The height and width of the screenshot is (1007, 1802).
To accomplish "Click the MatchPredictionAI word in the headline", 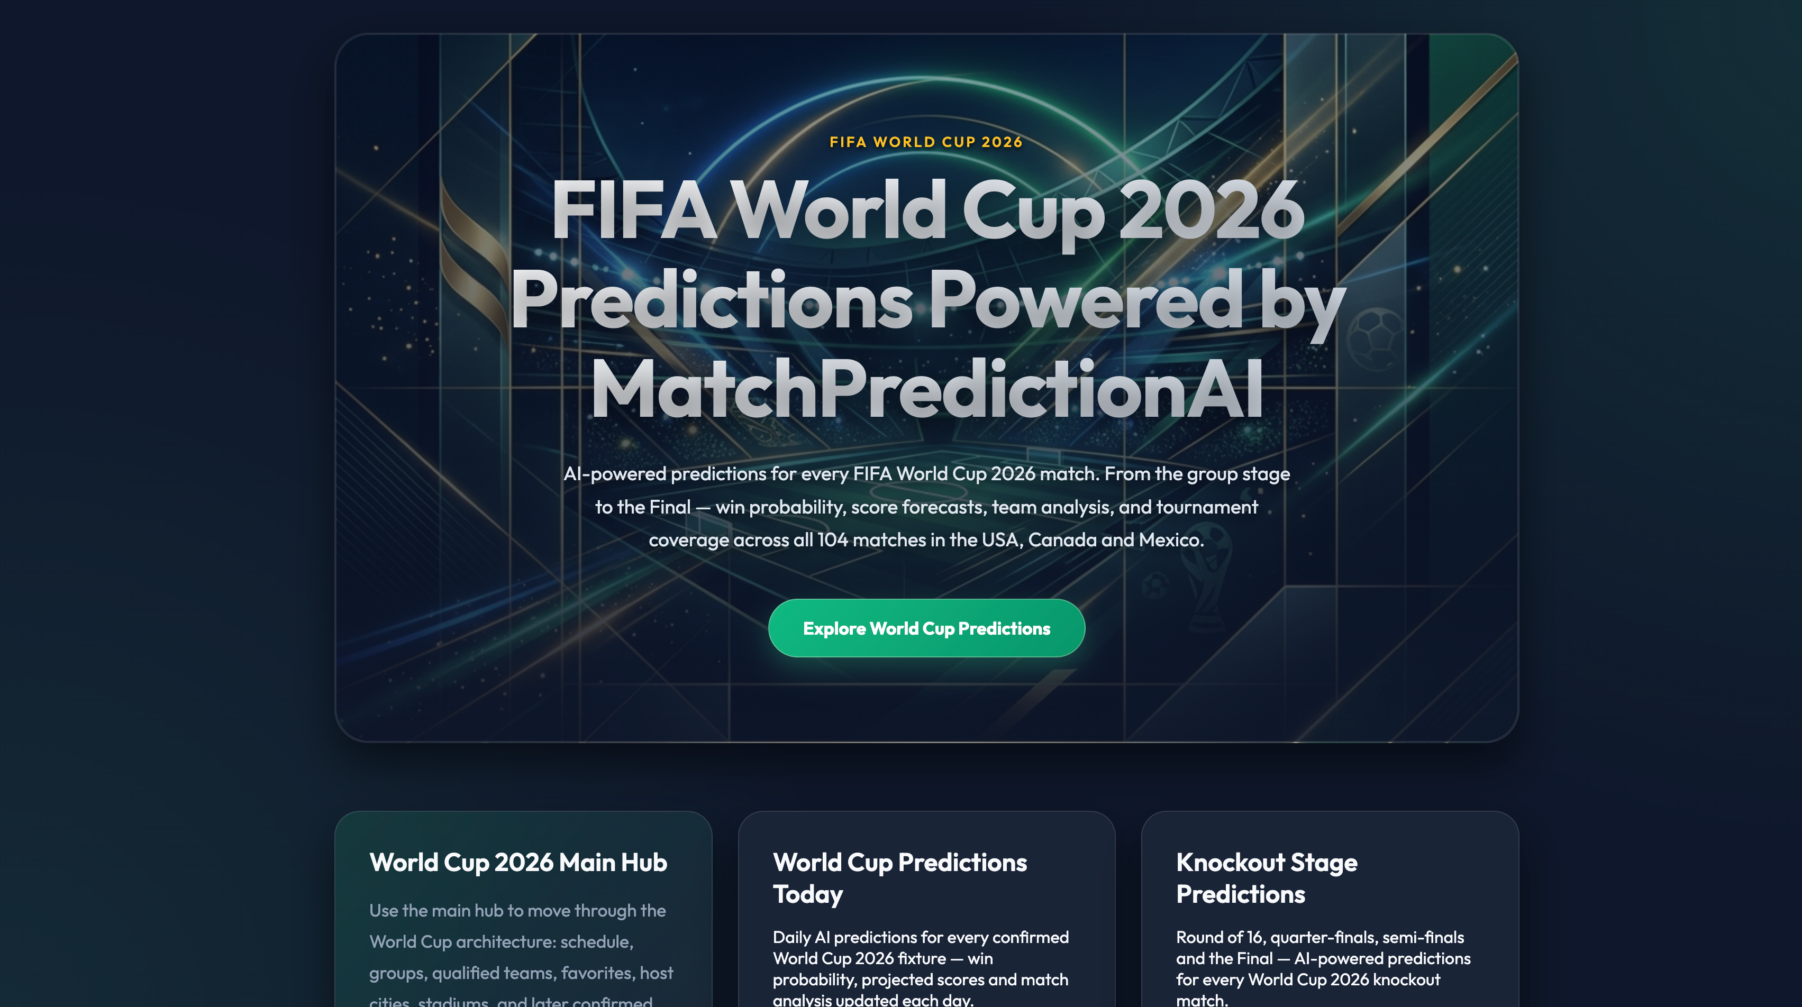I will [x=926, y=389].
